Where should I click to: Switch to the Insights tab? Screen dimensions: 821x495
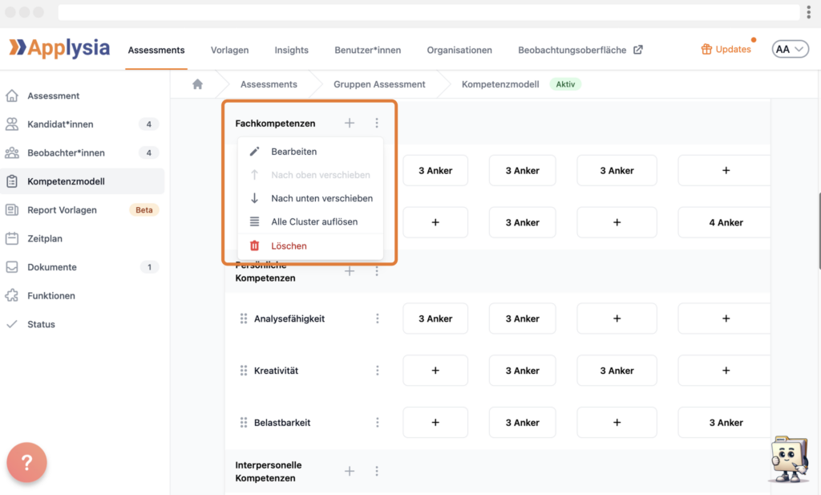coord(291,50)
